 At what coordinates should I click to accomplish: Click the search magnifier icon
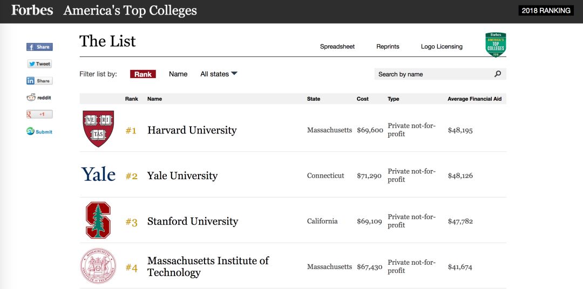click(498, 74)
